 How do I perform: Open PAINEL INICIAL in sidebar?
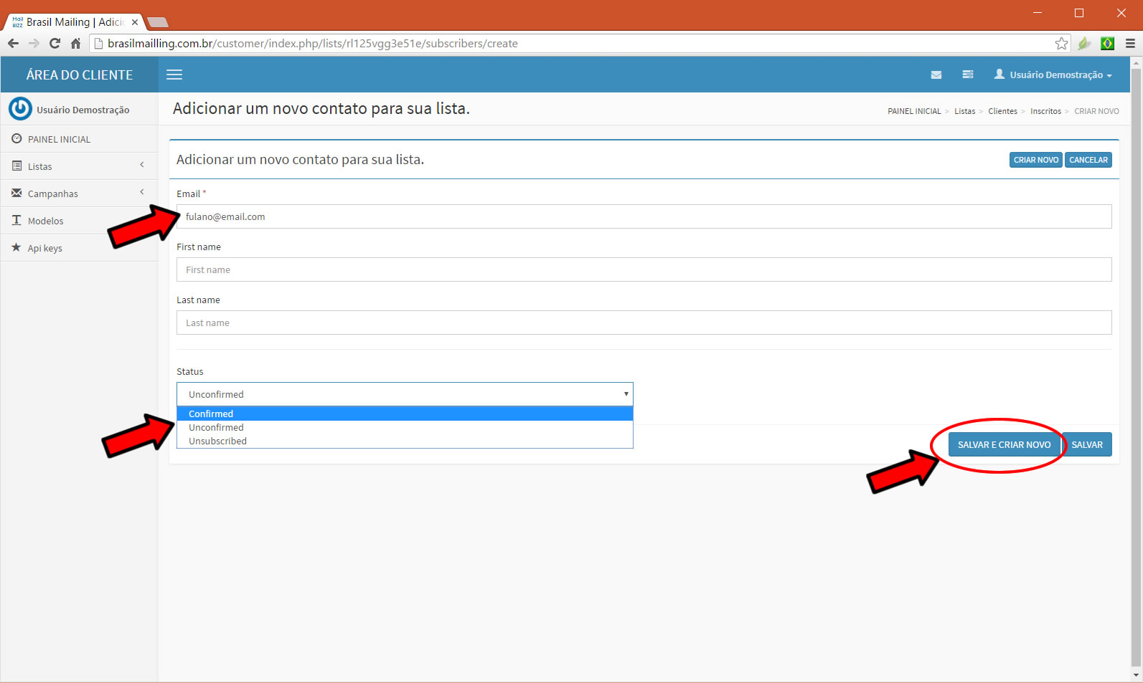tap(79, 139)
